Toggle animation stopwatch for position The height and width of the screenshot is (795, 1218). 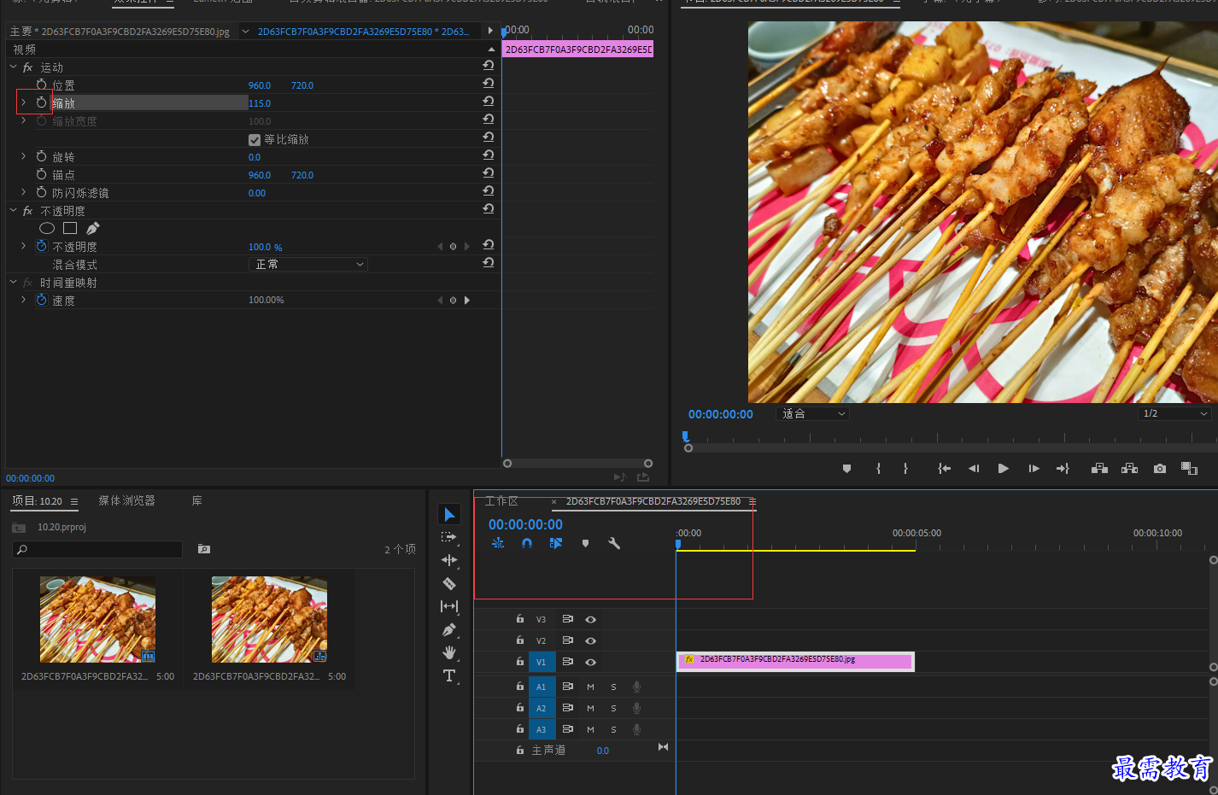(x=41, y=85)
